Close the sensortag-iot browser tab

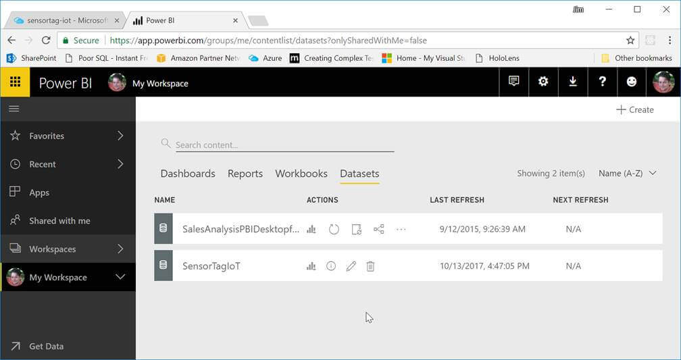click(116, 20)
